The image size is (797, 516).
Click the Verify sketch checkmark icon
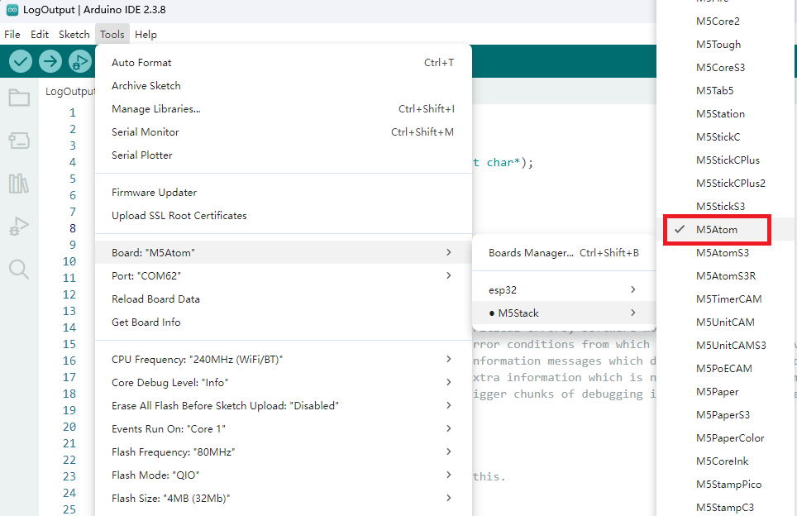pos(21,60)
